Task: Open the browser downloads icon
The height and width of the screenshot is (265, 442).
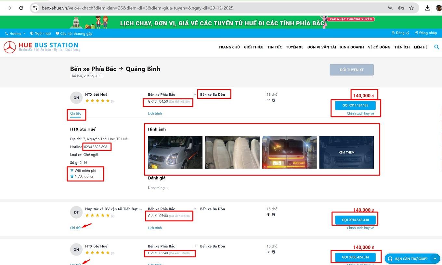Action: [x=427, y=8]
